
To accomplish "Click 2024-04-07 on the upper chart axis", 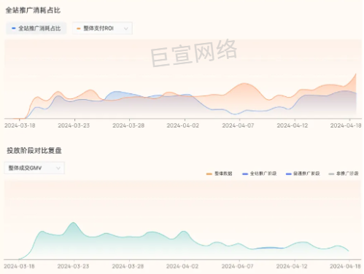I will tap(238, 125).
